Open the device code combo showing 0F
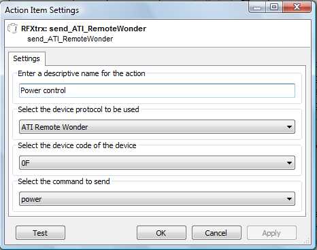Image resolution: width=317 pixels, height=250 pixels. [x=157, y=163]
